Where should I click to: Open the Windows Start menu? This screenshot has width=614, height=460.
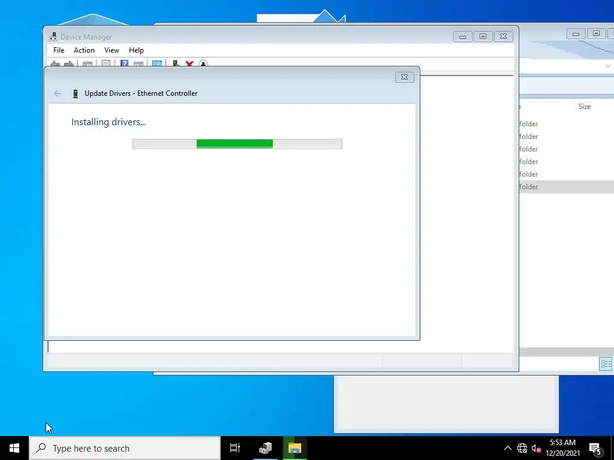pyautogui.click(x=14, y=448)
